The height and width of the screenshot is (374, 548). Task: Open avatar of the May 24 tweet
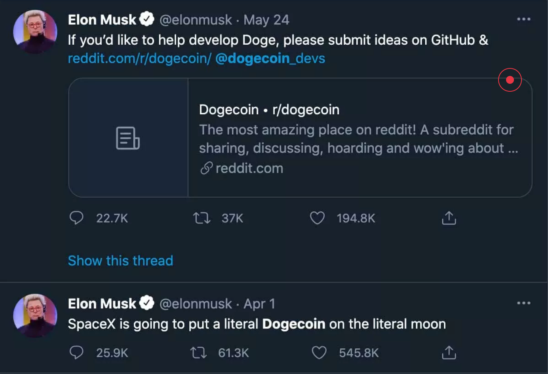click(x=35, y=32)
